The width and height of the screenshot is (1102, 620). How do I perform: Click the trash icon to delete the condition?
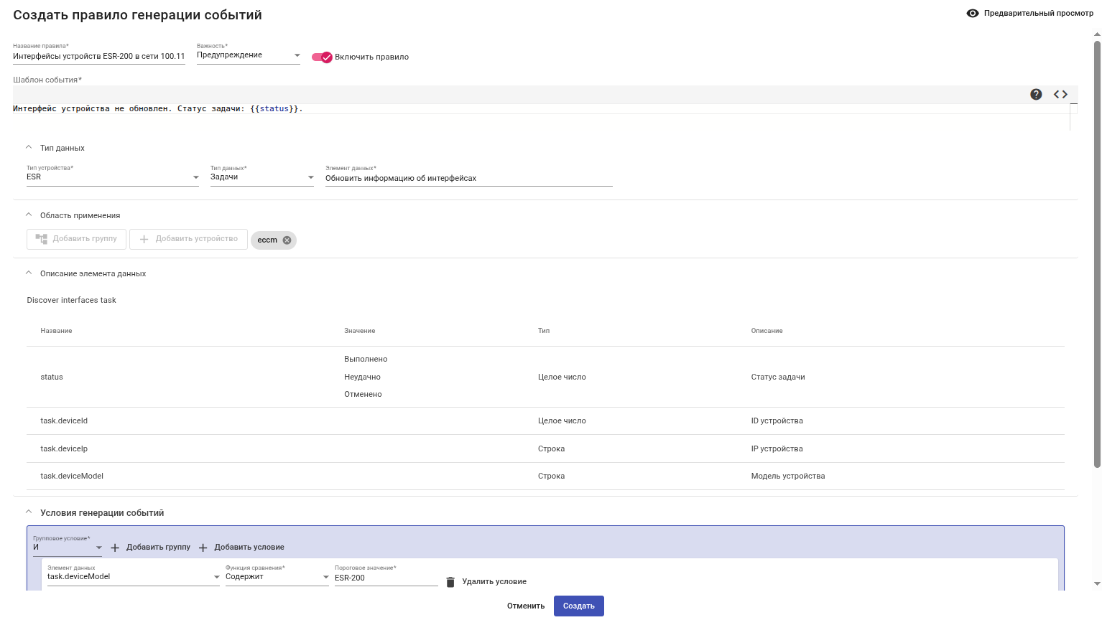tap(450, 582)
